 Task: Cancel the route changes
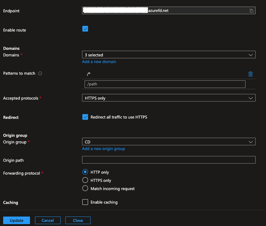(x=48, y=220)
